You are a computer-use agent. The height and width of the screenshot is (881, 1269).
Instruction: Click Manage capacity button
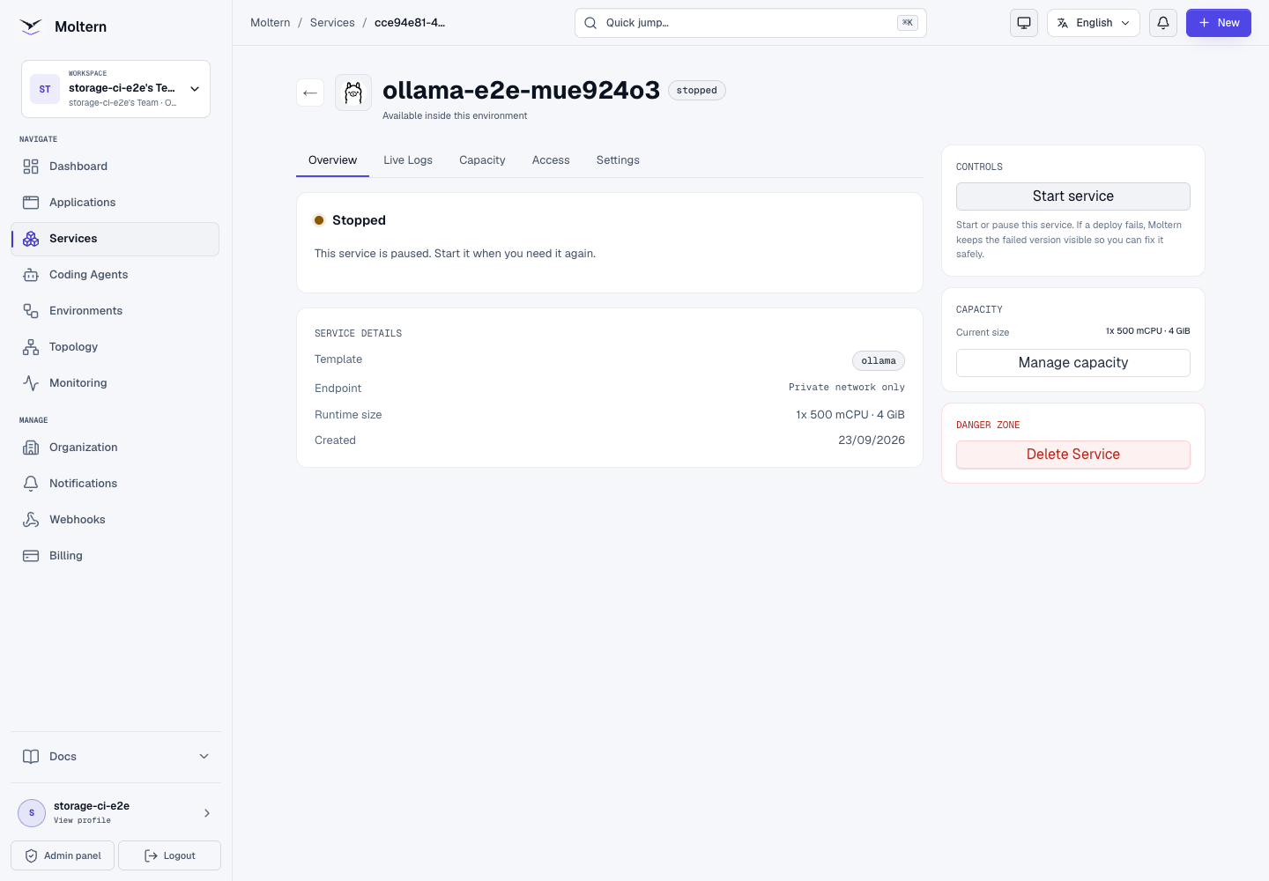pos(1073,363)
